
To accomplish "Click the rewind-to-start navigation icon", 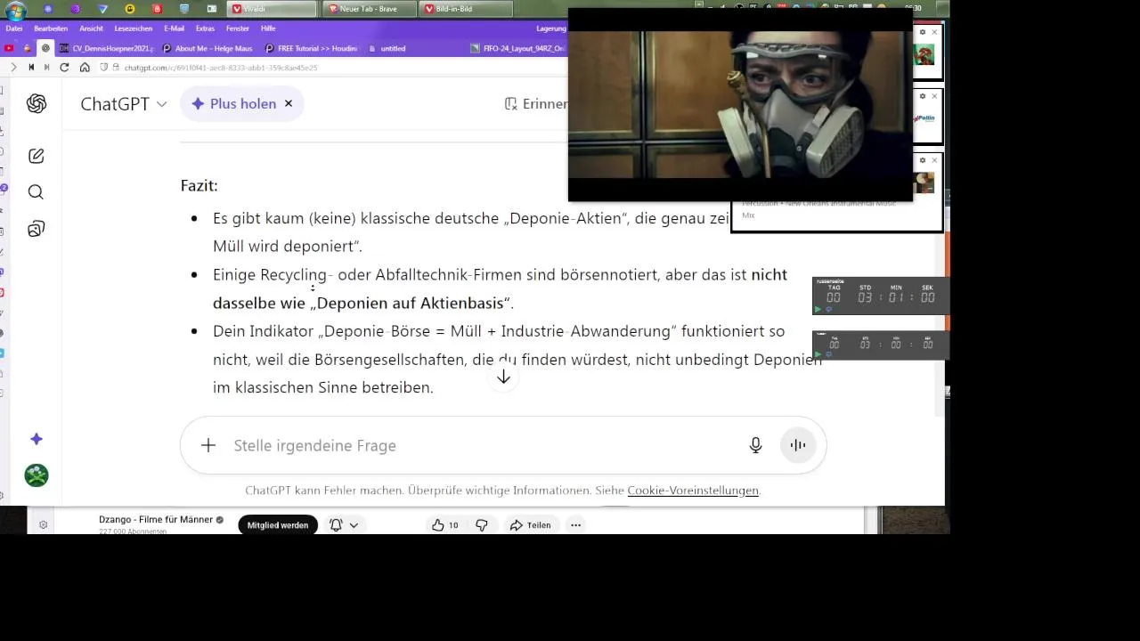I will click(x=31, y=68).
